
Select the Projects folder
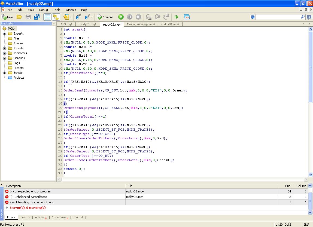(19, 78)
